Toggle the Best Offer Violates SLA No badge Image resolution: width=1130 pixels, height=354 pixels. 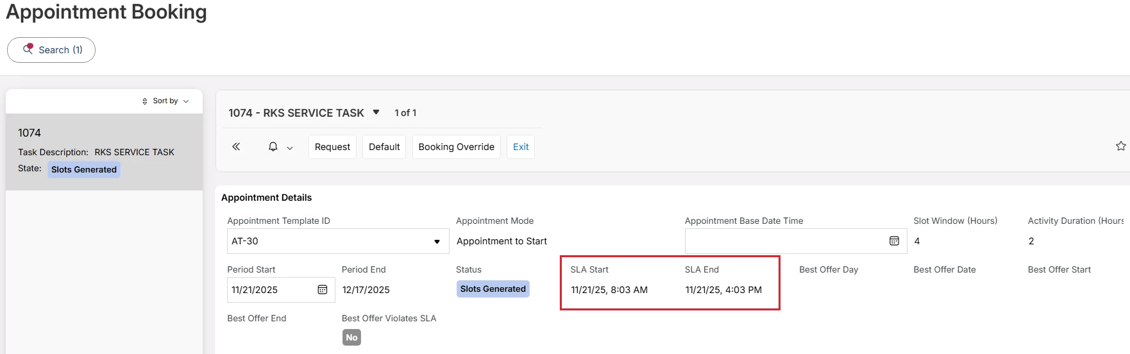coord(351,337)
